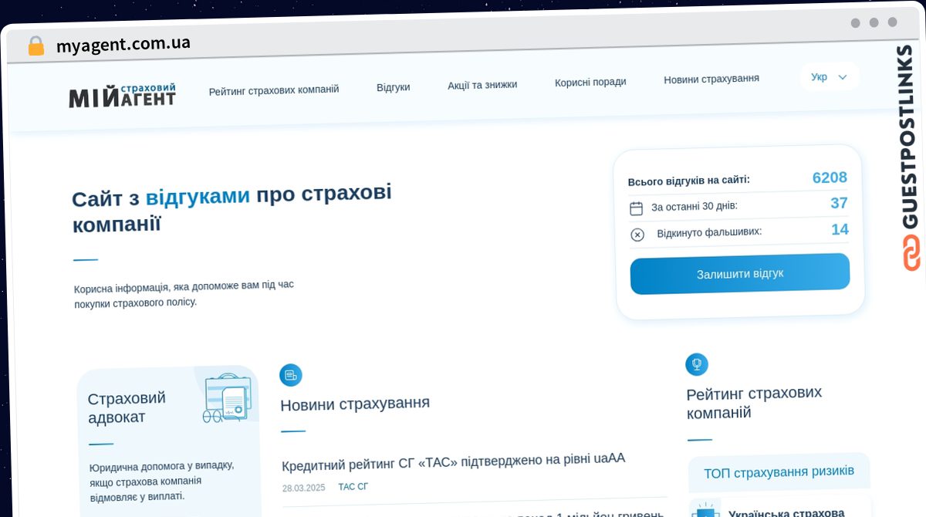Click the icon beside Українська страхова
The width and height of the screenshot is (926, 517).
[705, 510]
